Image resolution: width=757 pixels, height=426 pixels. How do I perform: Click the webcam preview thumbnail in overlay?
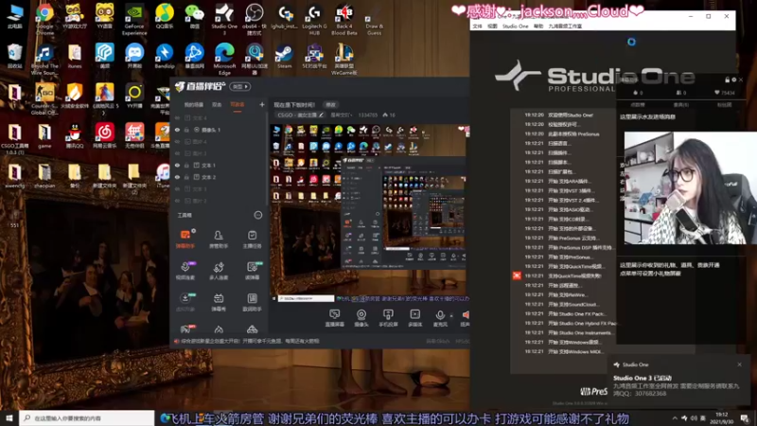click(x=690, y=187)
